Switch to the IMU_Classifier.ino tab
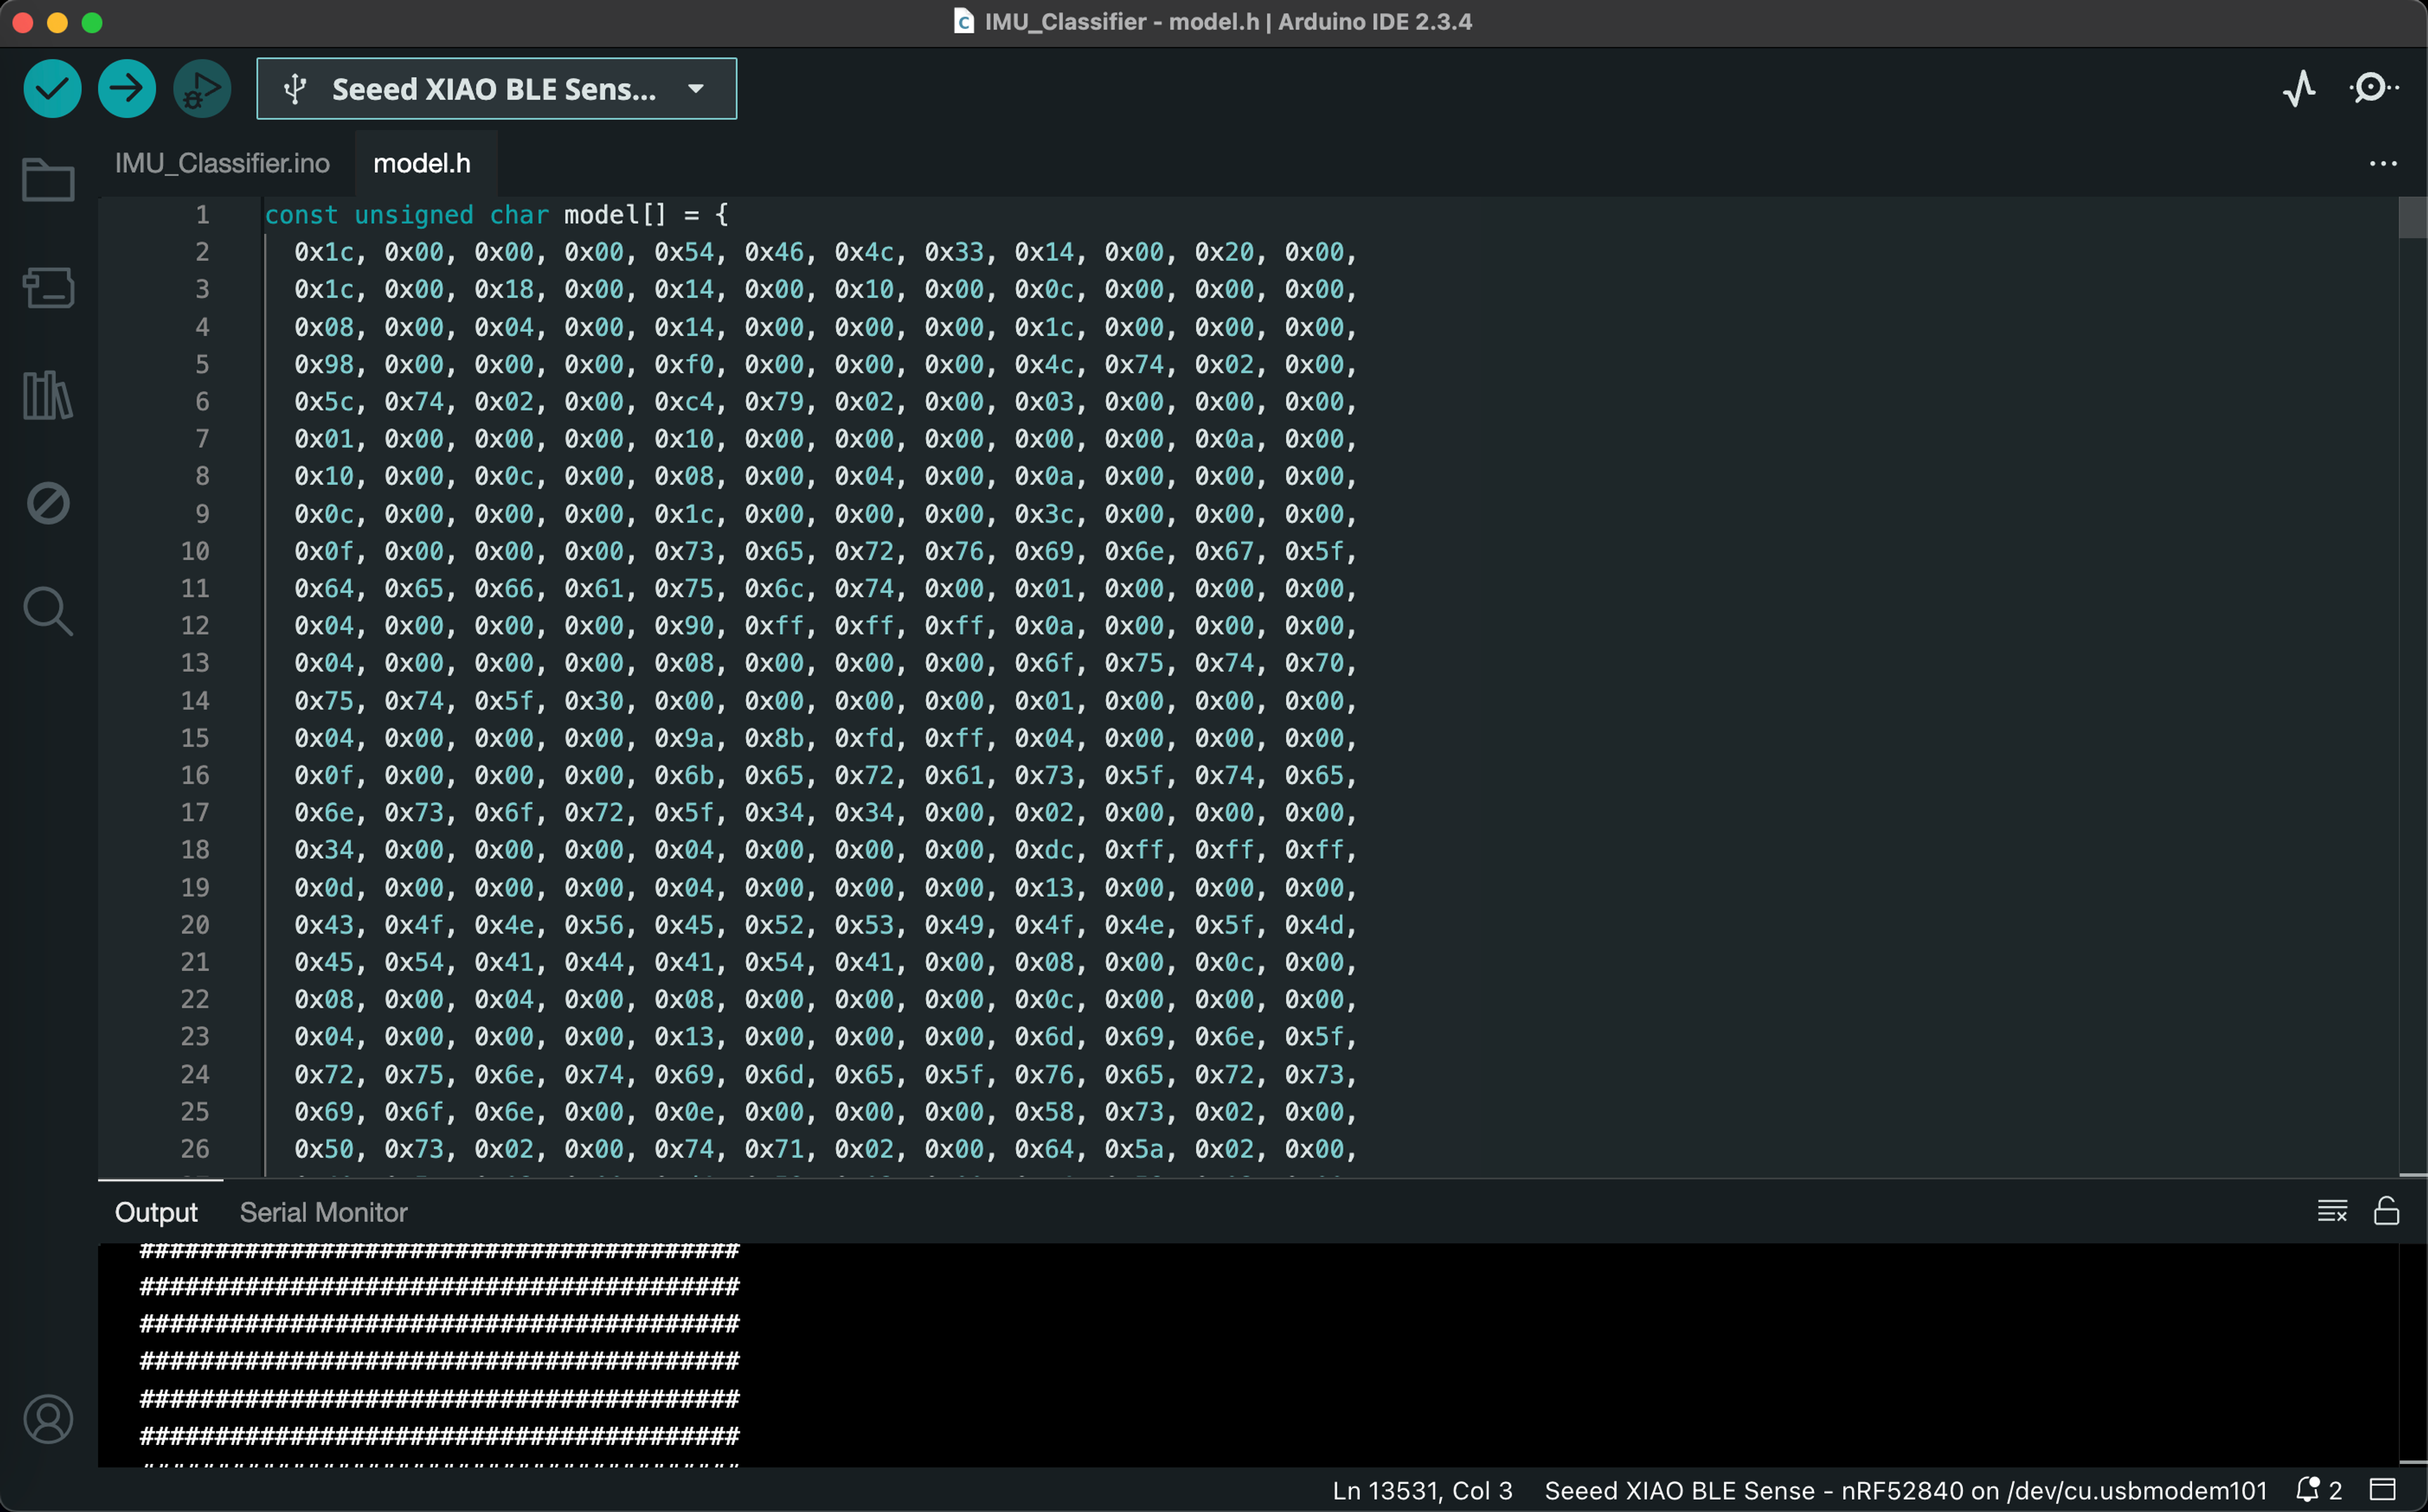The height and width of the screenshot is (1512, 2428). coord(222,164)
